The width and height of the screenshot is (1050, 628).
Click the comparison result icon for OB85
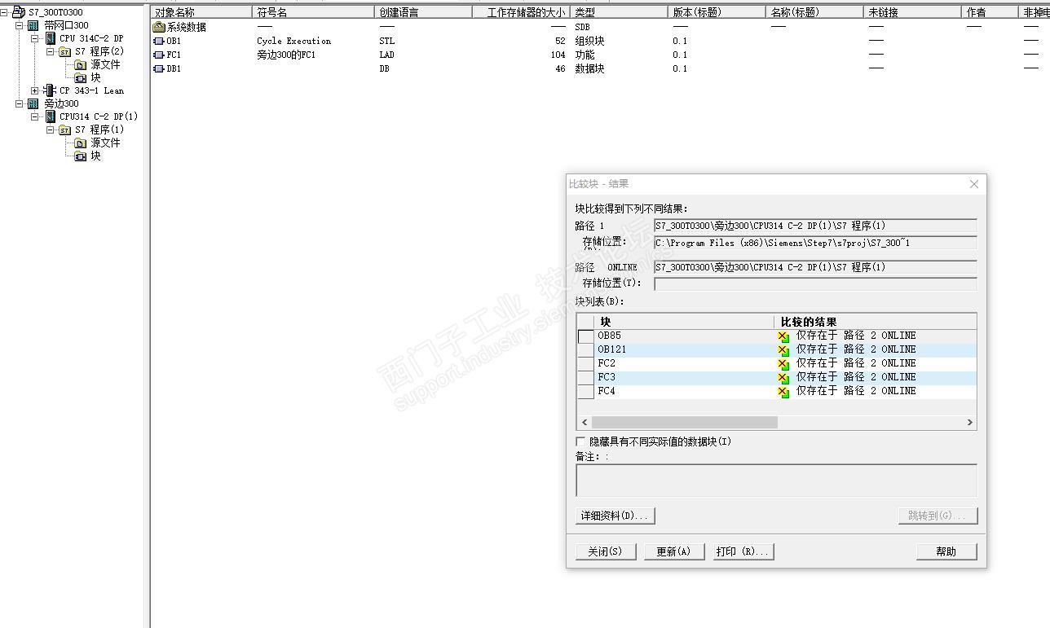pos(783,336)
